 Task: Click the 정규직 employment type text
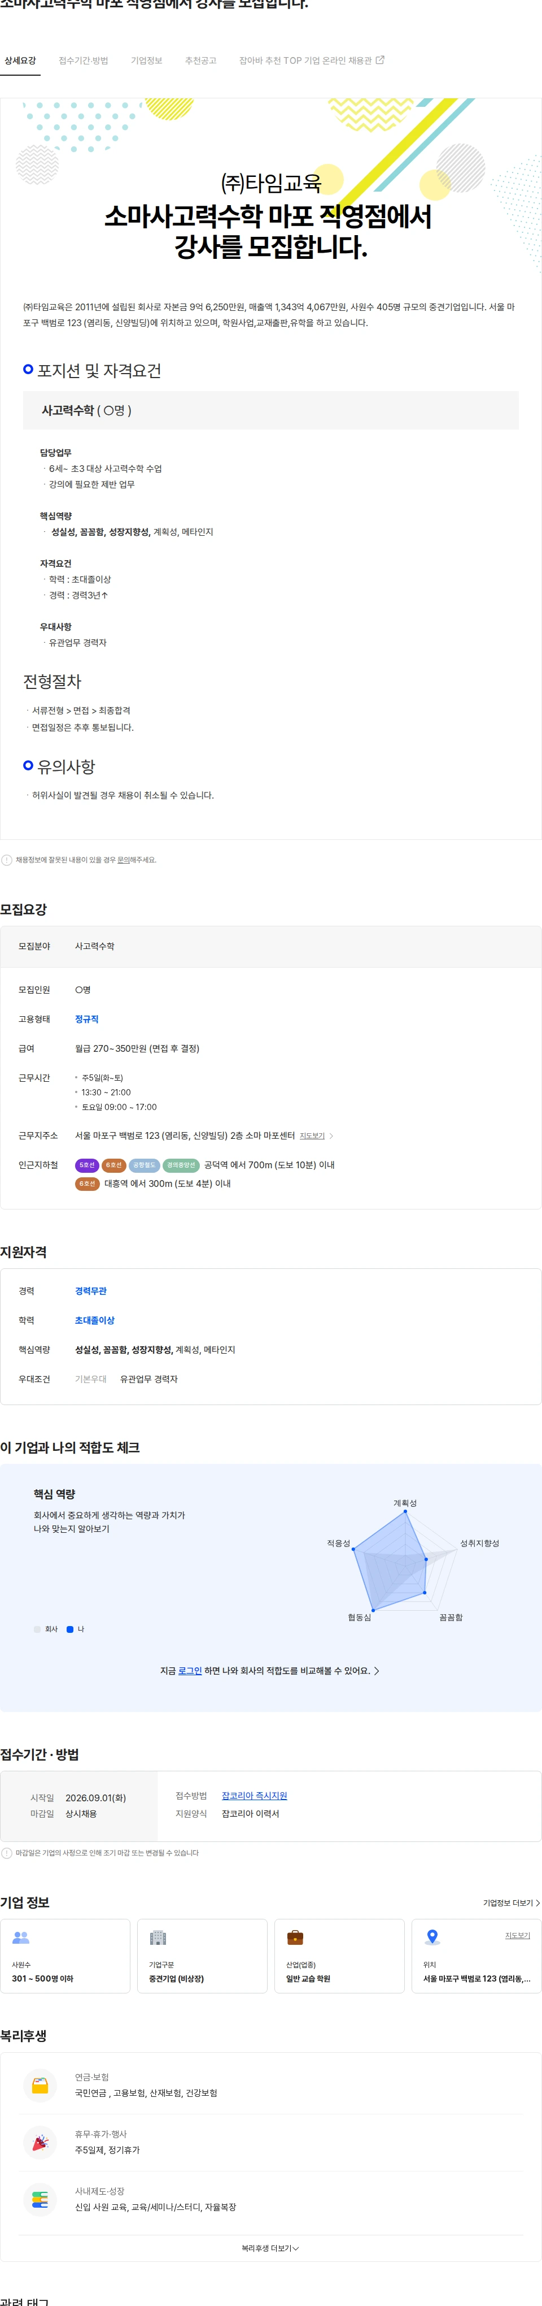coord(87,1020)
